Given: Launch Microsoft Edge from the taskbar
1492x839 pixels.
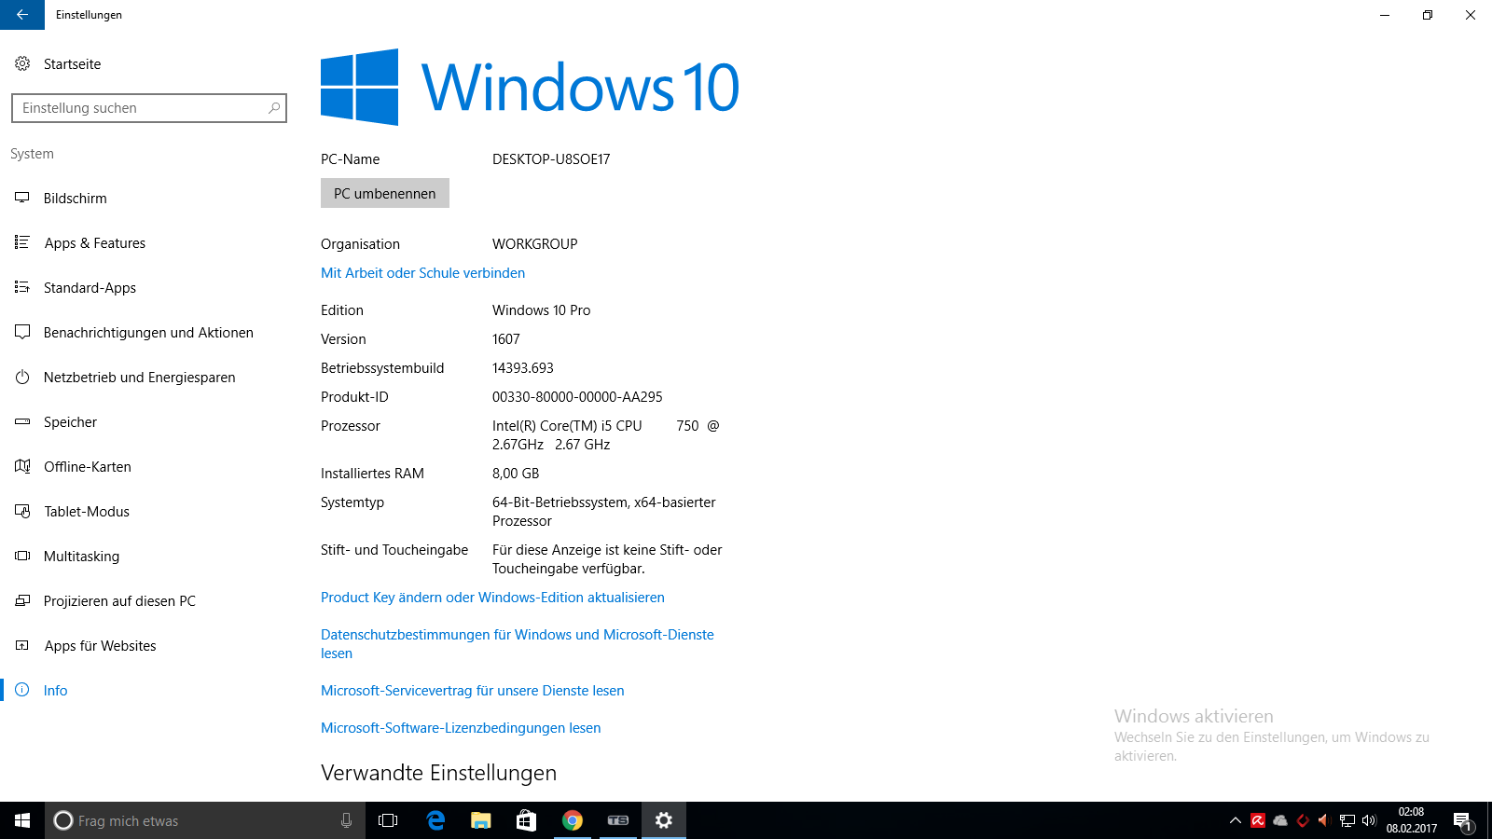Looking at the screenshot, I should pos(435,820).
